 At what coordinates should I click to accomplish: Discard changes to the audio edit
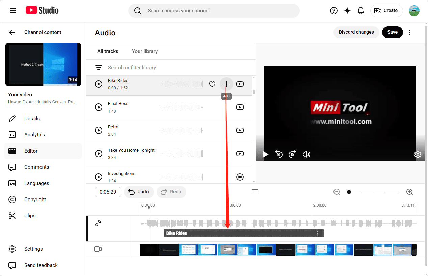(x=356, y=32)
